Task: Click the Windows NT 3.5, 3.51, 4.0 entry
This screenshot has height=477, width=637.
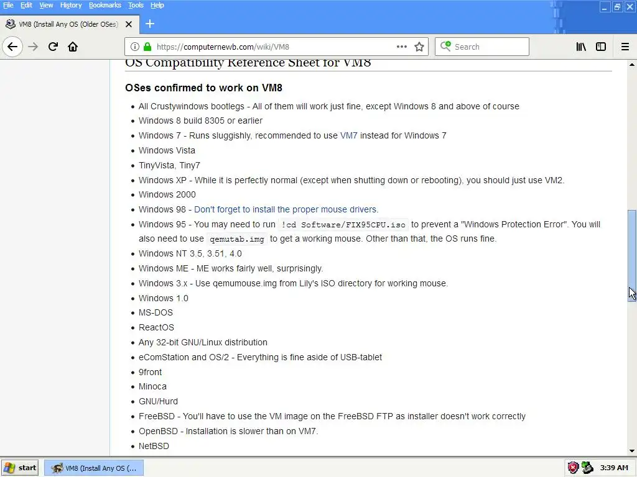Action: pyautogui.click(x=190, y=253)
